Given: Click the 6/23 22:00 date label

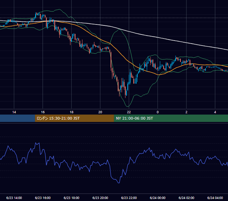Looking at the screenshot, I should (129, 198).
